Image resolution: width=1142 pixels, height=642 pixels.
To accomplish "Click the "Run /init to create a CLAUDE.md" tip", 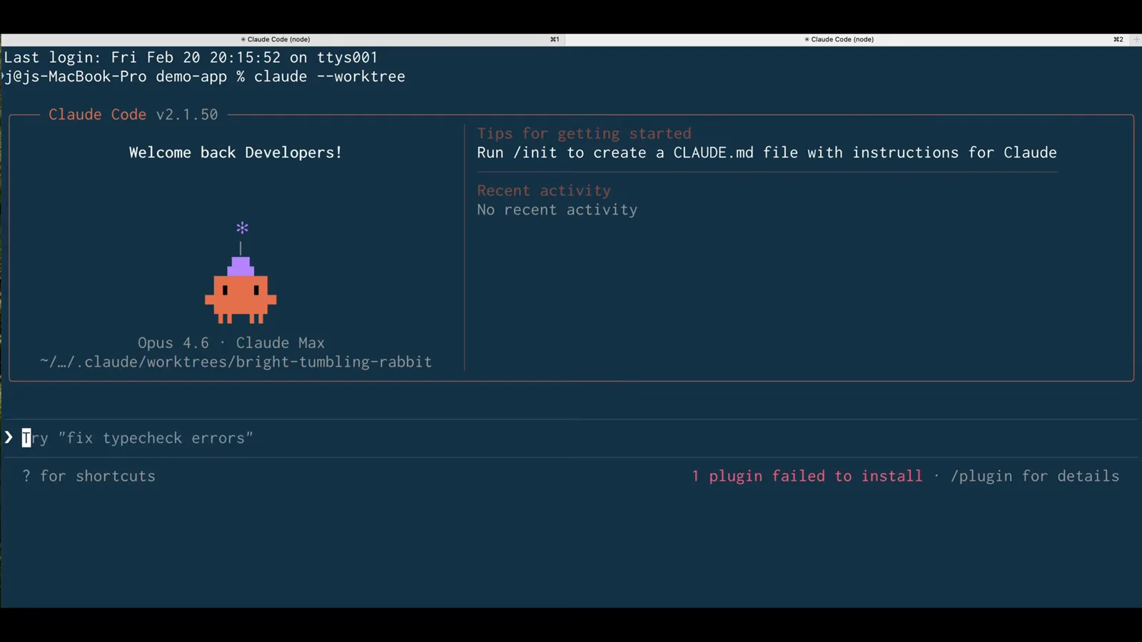I will [x=767, y=153].
